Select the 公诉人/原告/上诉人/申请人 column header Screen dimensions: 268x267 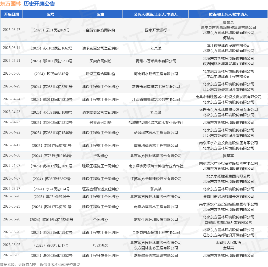(156, 14)
